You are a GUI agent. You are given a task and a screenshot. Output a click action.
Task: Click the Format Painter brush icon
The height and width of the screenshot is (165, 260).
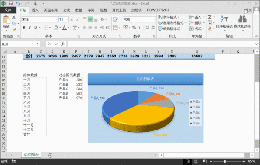click(x=14, y=30)
